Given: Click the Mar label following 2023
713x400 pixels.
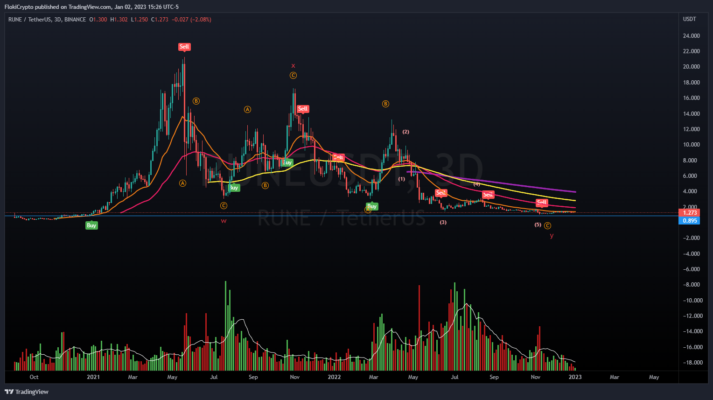Looking at the screenshot, I should point(615,377).
